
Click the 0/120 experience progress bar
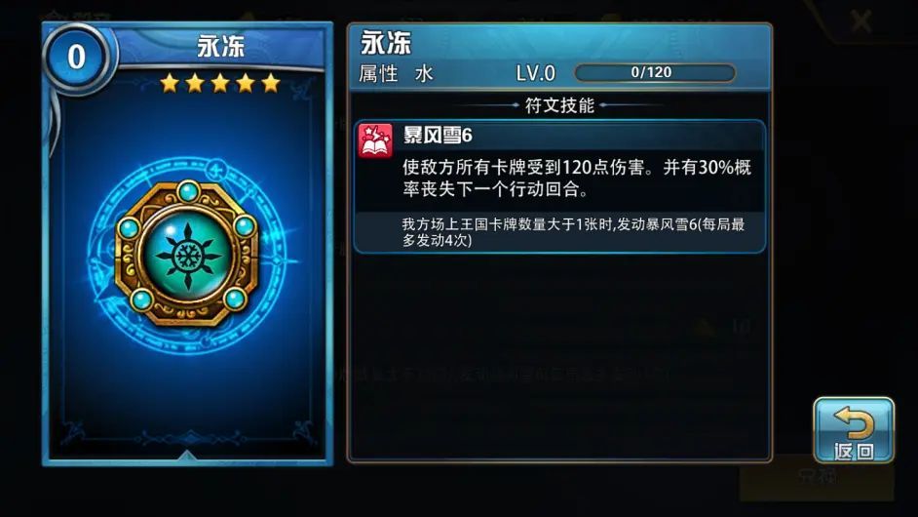click(655, 73)
